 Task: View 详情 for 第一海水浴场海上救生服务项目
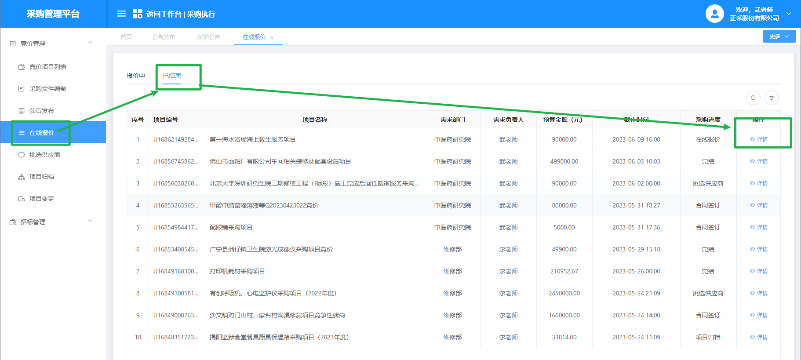[759, 139]
